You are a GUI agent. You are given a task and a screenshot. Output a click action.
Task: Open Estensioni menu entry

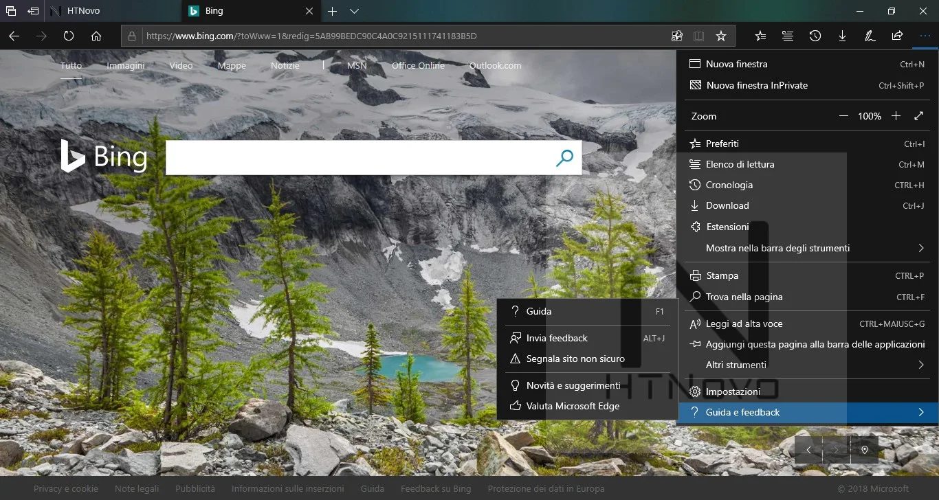pos(808,227)
